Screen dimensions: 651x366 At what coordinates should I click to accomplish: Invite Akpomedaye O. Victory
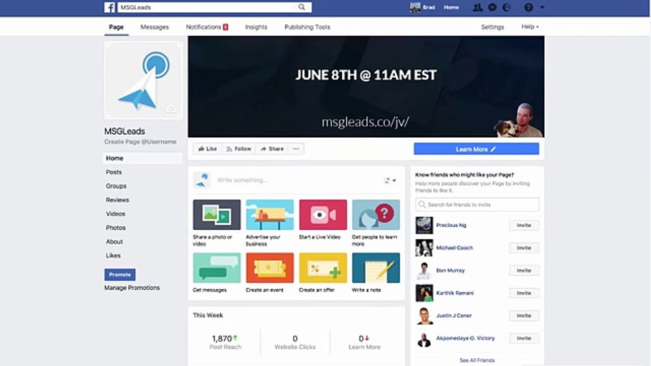(524, 338)
